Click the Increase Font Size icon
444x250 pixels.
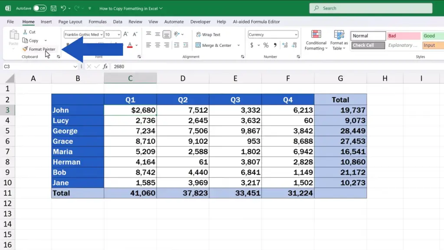pos(126,34)
